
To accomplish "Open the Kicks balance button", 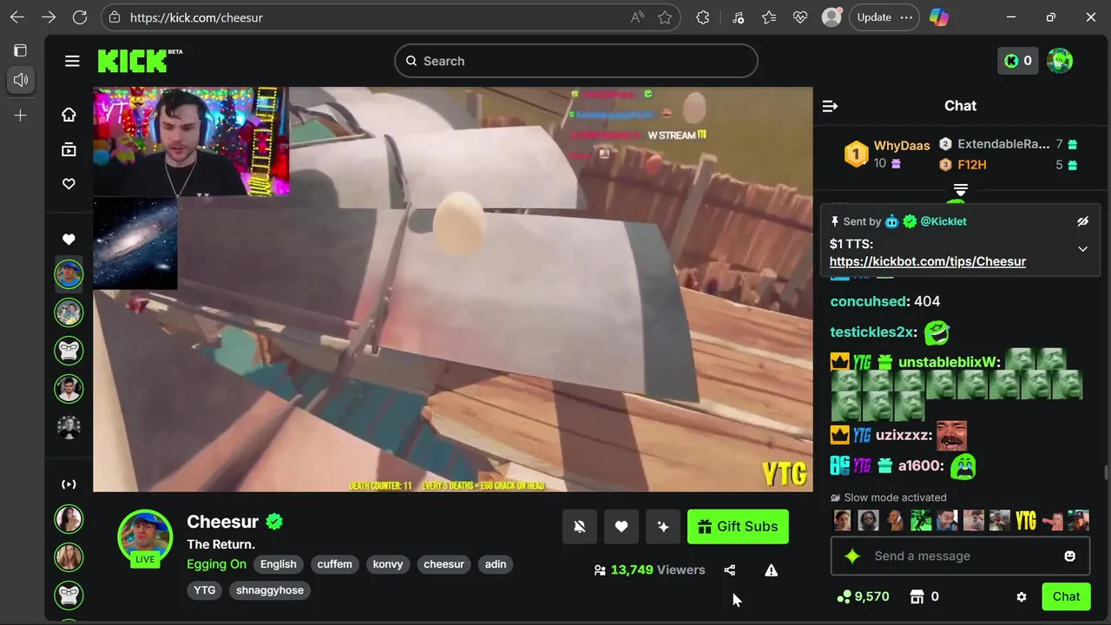I will point(1017,61).
